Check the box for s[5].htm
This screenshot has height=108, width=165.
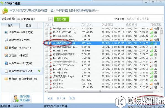point(46,84)
